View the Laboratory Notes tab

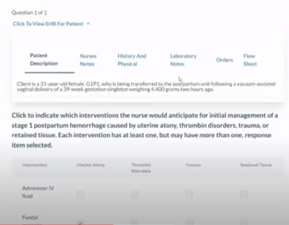point(183,60)
